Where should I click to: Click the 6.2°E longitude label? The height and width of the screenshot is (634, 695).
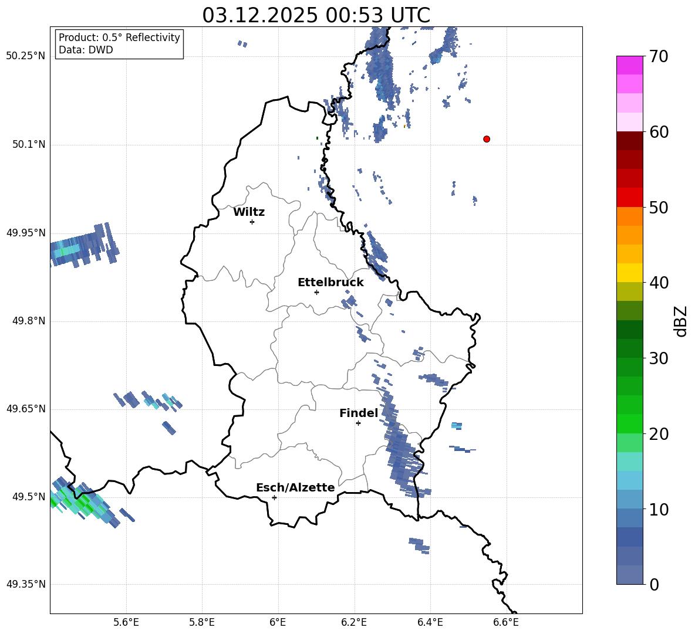354,622
